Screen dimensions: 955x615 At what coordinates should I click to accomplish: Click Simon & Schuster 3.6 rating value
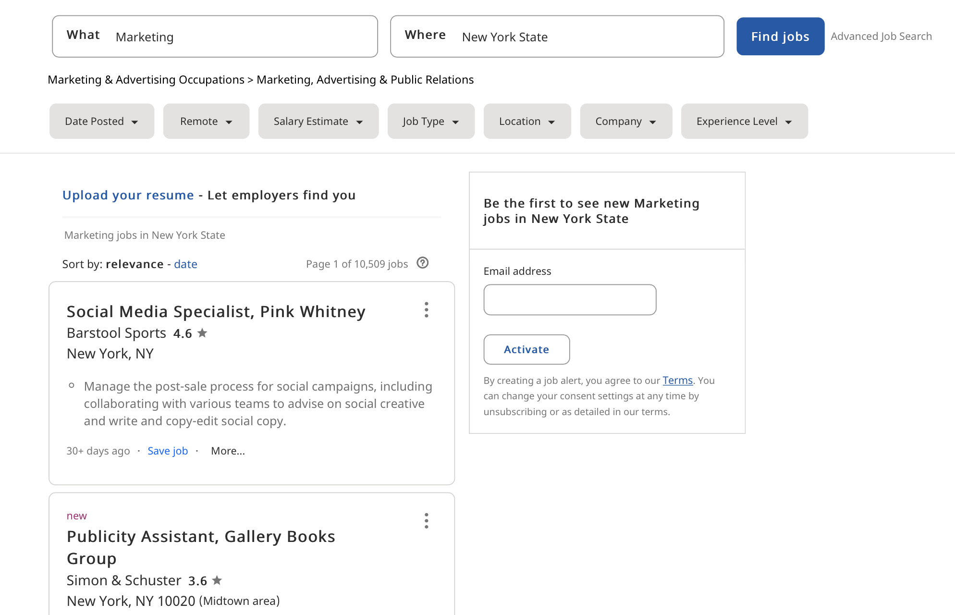197,581
